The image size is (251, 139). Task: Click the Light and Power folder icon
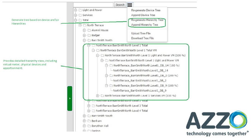pyautogui.click(x=80, y=10)
